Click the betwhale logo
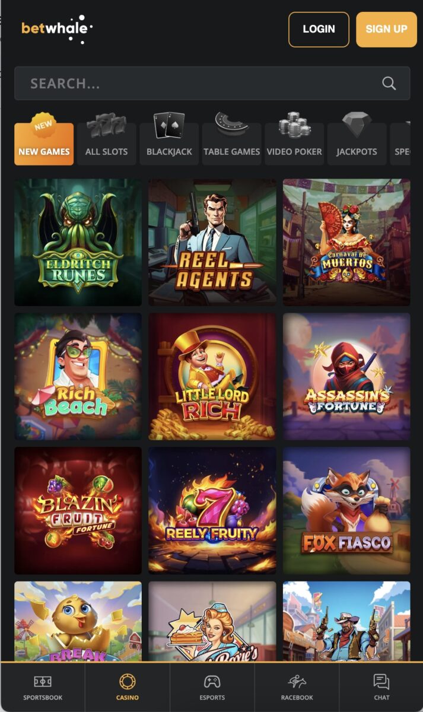The width and height of the screenshot is (423, 712). [x=58, y=28]
